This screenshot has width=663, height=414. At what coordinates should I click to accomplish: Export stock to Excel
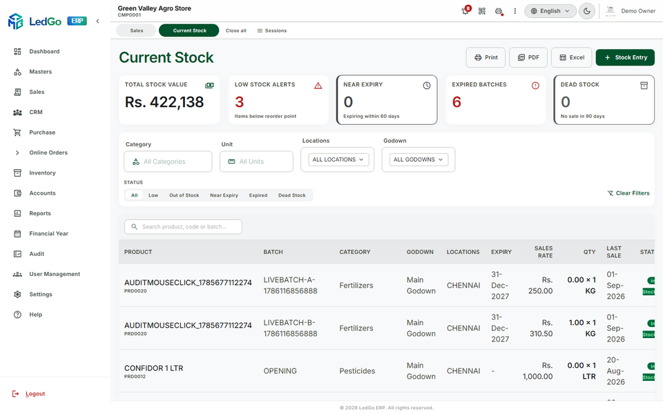571,57
